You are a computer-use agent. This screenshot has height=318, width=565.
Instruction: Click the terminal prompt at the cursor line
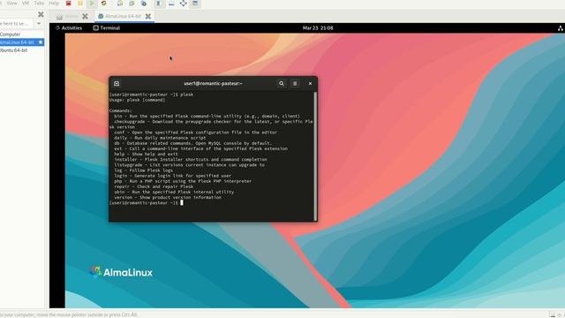(x=146, y=202)
